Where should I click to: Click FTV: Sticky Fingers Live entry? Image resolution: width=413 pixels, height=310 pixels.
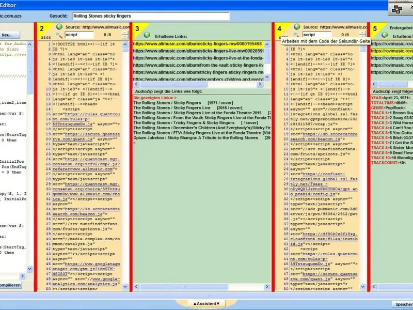pos(202,133)
